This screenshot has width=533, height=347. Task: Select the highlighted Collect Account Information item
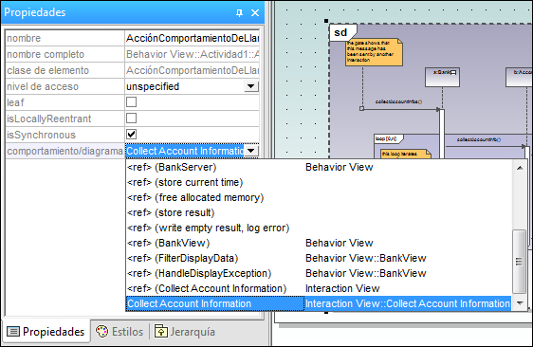click(319, 303)
